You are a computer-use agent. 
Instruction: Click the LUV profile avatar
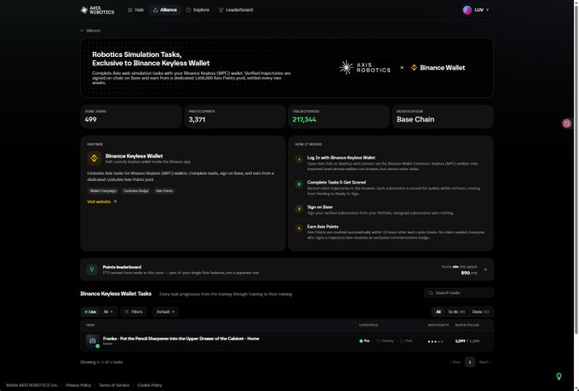(x=467, y=10)
